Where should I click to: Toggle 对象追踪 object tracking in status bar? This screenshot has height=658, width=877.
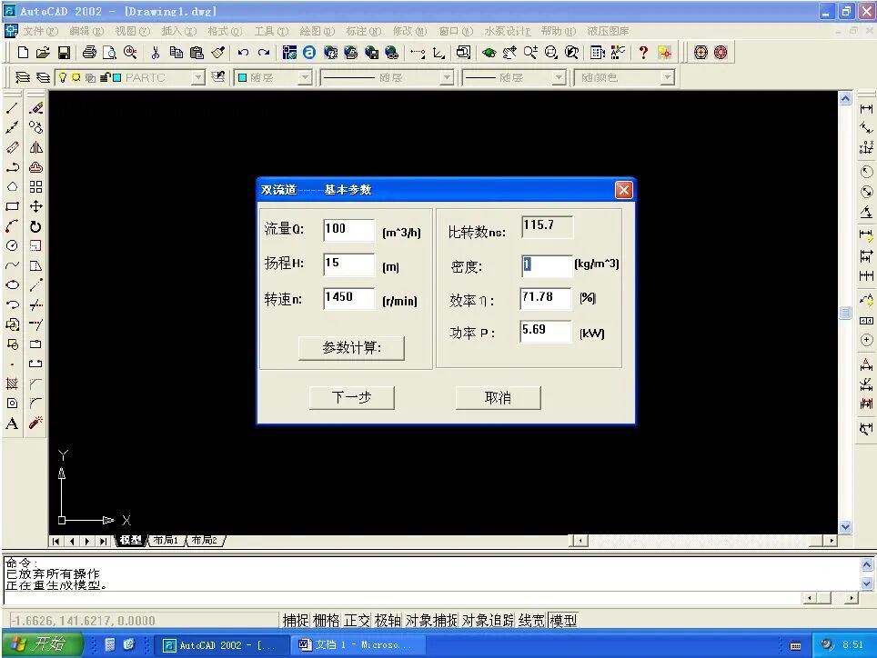click(488, 620)
